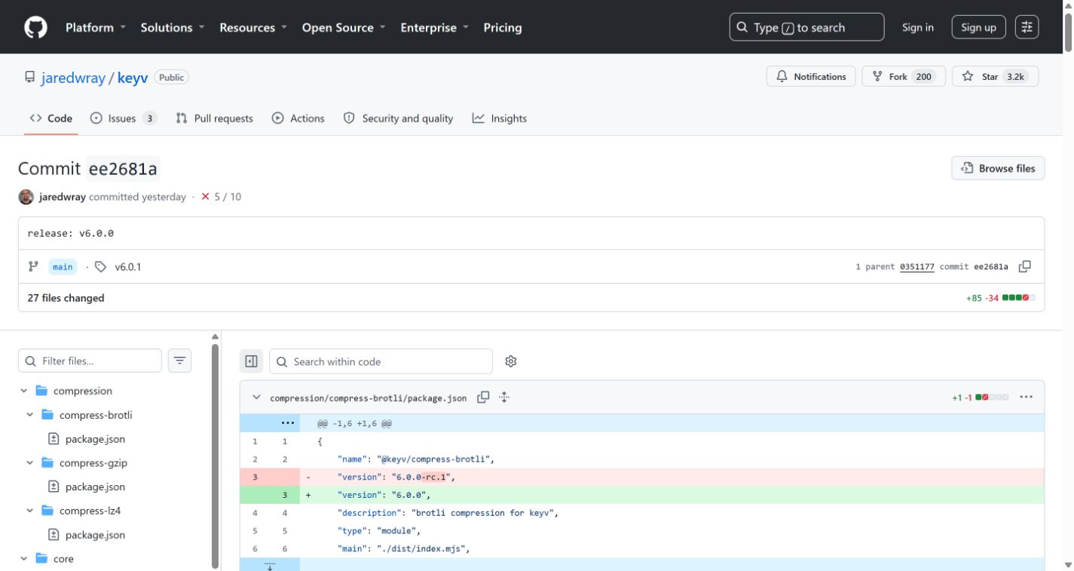Click the "description" line of the diff
This screenshot has height=571, width=1074.
pyautogui.click(x=642, y=513)
